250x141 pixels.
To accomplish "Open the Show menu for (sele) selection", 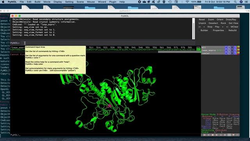I will 229,53.
